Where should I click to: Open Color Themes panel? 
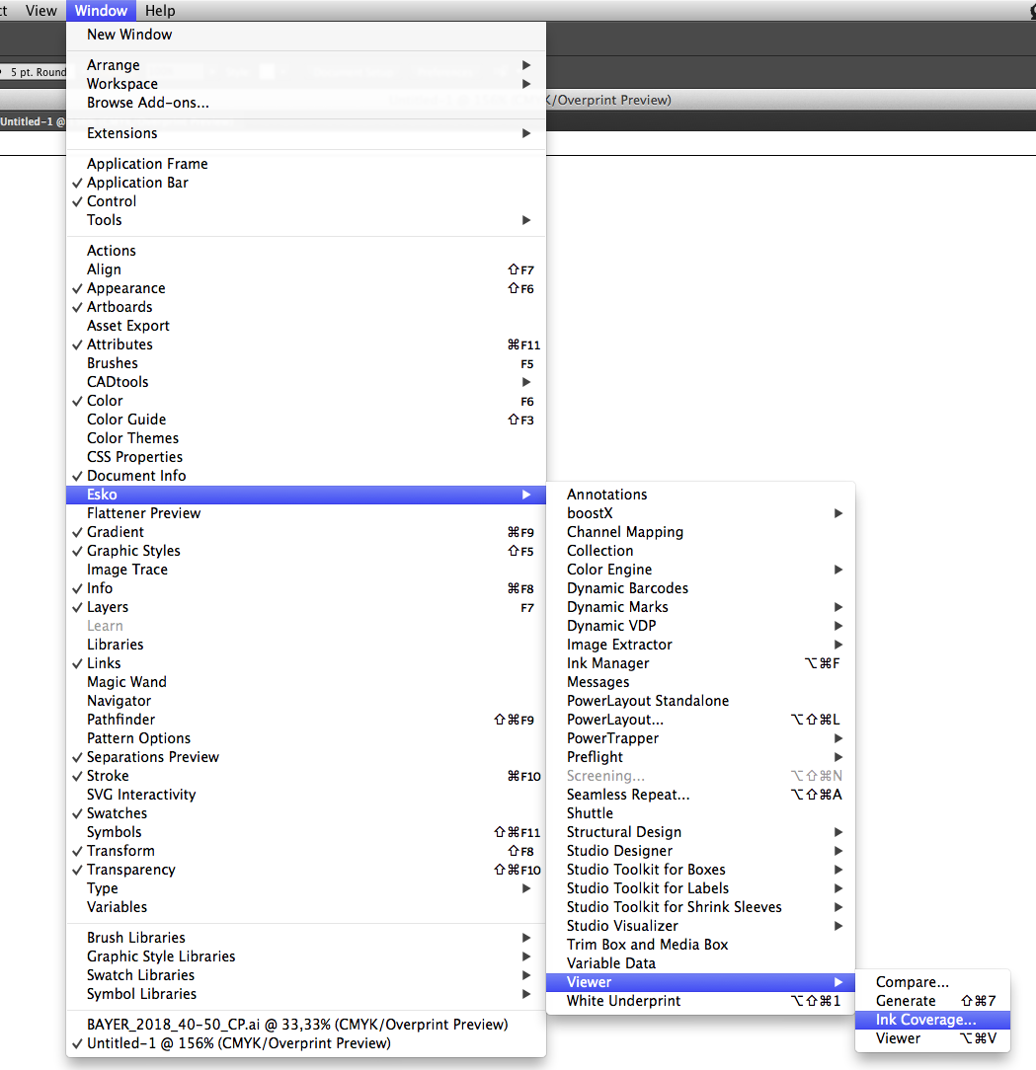tap(306, 438)
